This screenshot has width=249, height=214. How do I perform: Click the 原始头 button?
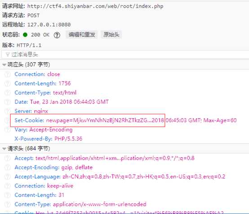point(111,34)
